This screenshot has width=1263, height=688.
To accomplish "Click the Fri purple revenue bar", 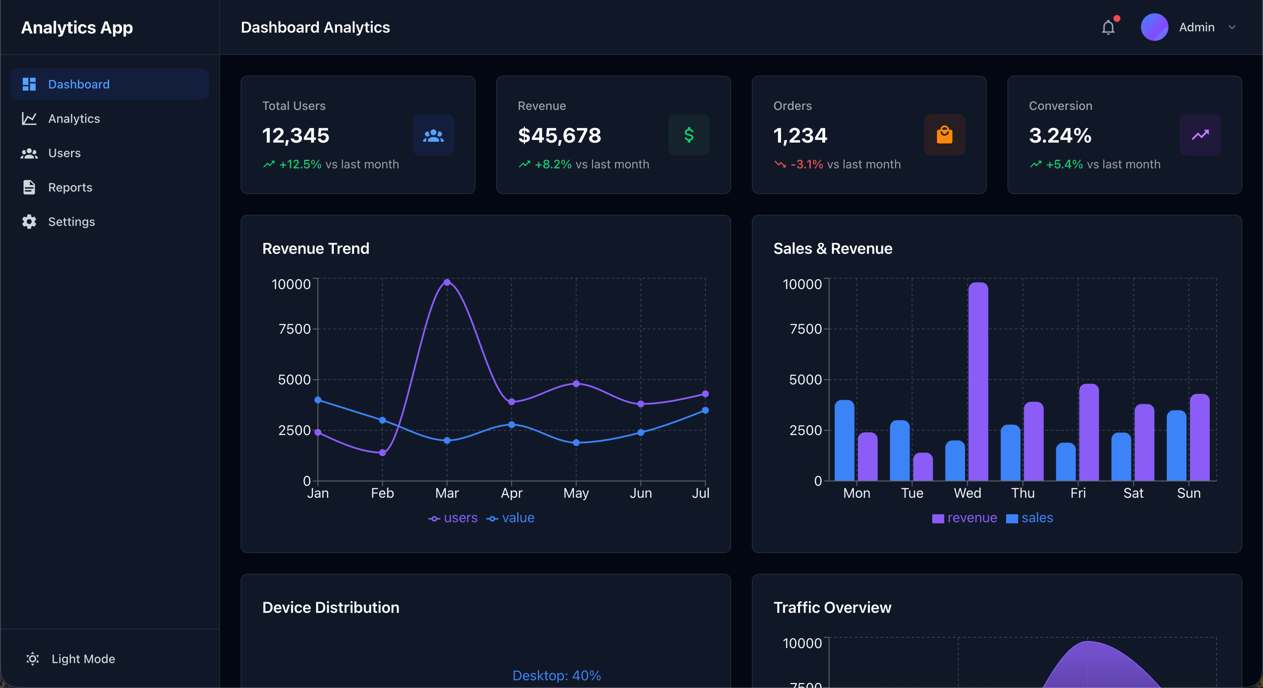I will [x=1089, y=432].
